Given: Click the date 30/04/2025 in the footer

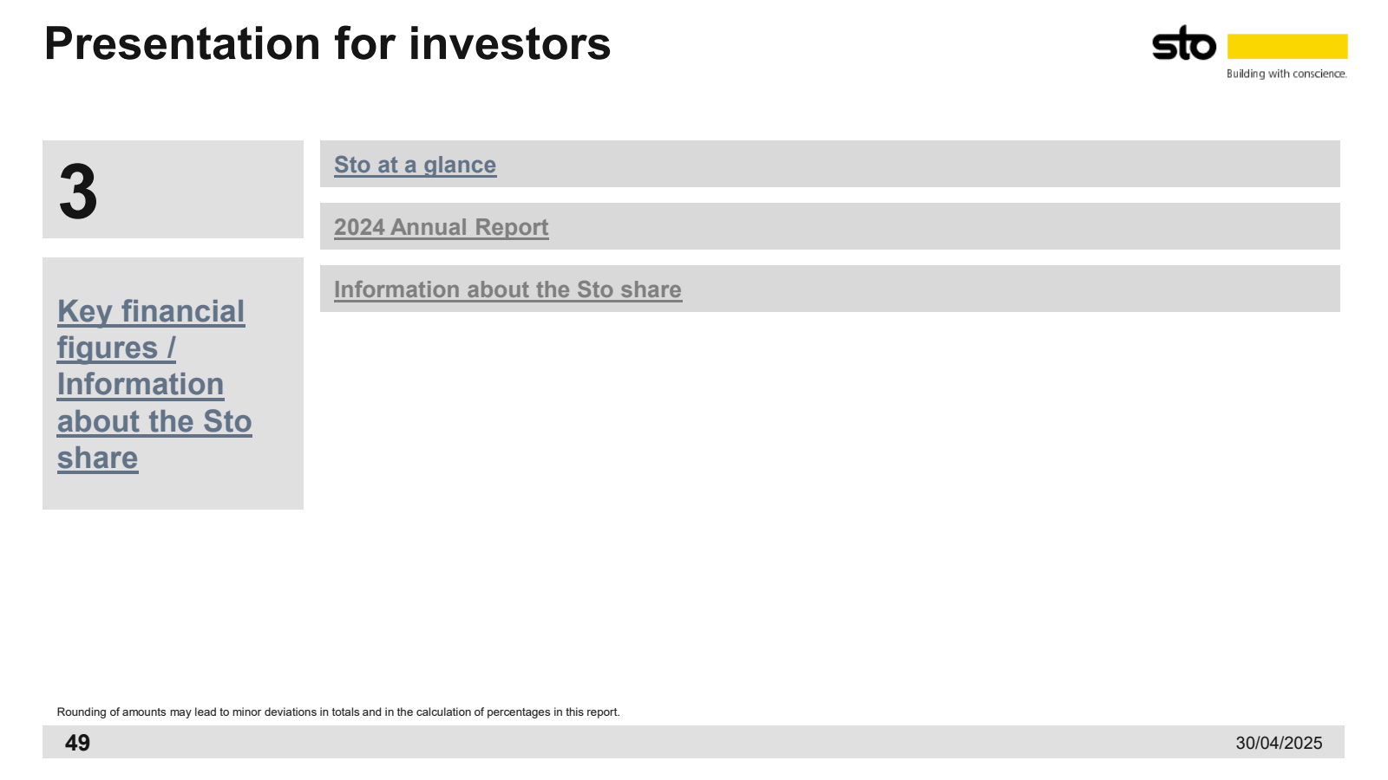Looking at the screenshot, I should pyautogui.click(x=1279, y=743).
